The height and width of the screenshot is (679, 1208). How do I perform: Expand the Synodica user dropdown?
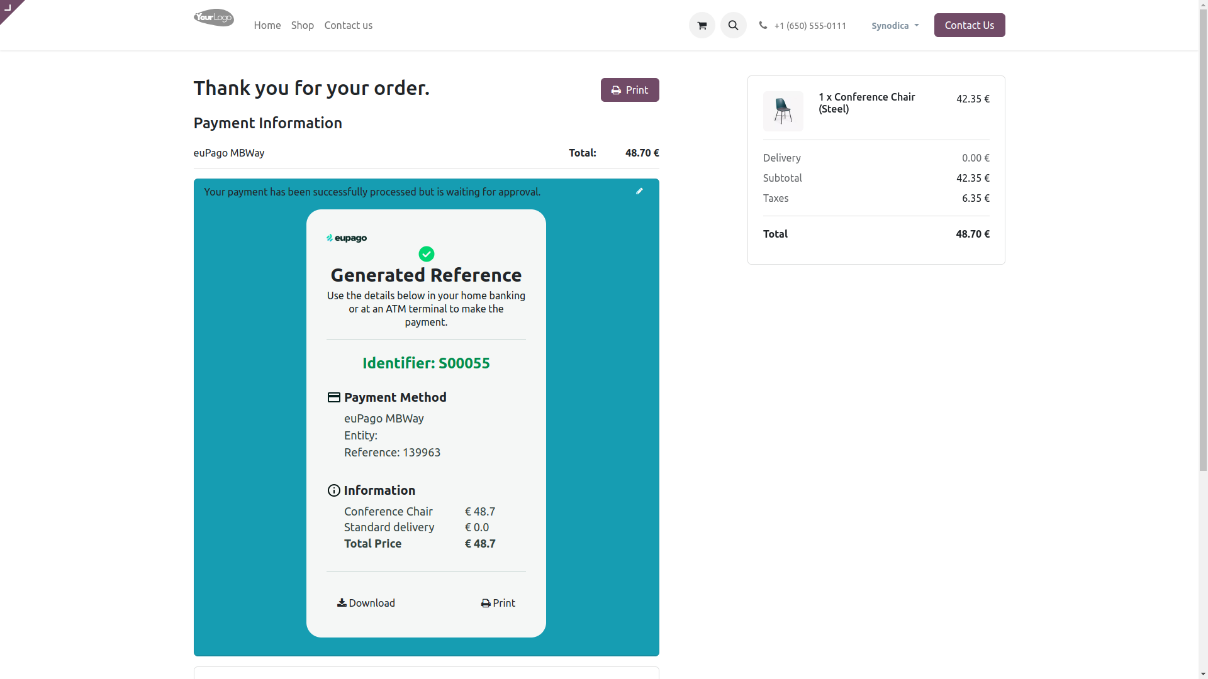click(895, 26)
